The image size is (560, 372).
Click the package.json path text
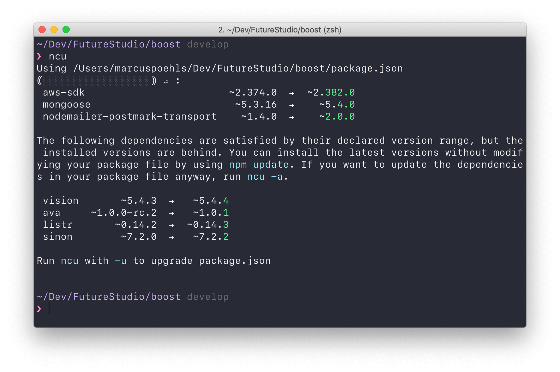(x=237, y=68)
